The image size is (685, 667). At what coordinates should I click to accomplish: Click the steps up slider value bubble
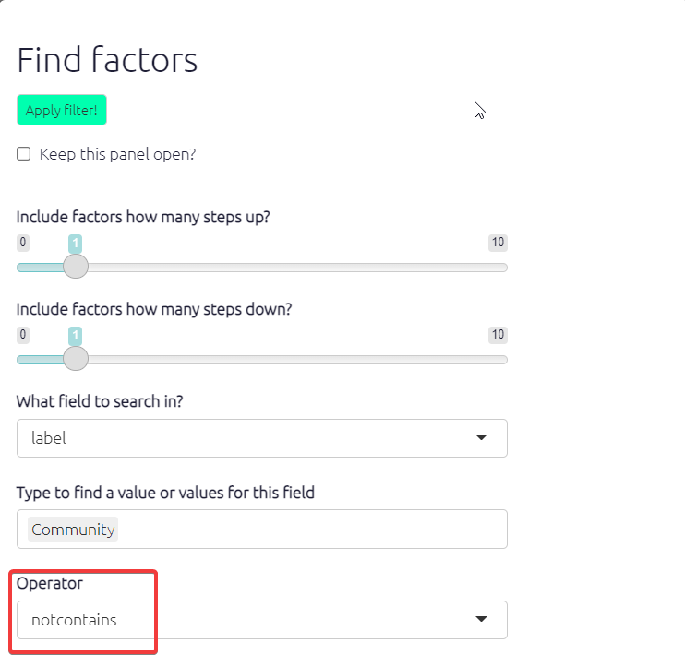click(x=76, y=244)
